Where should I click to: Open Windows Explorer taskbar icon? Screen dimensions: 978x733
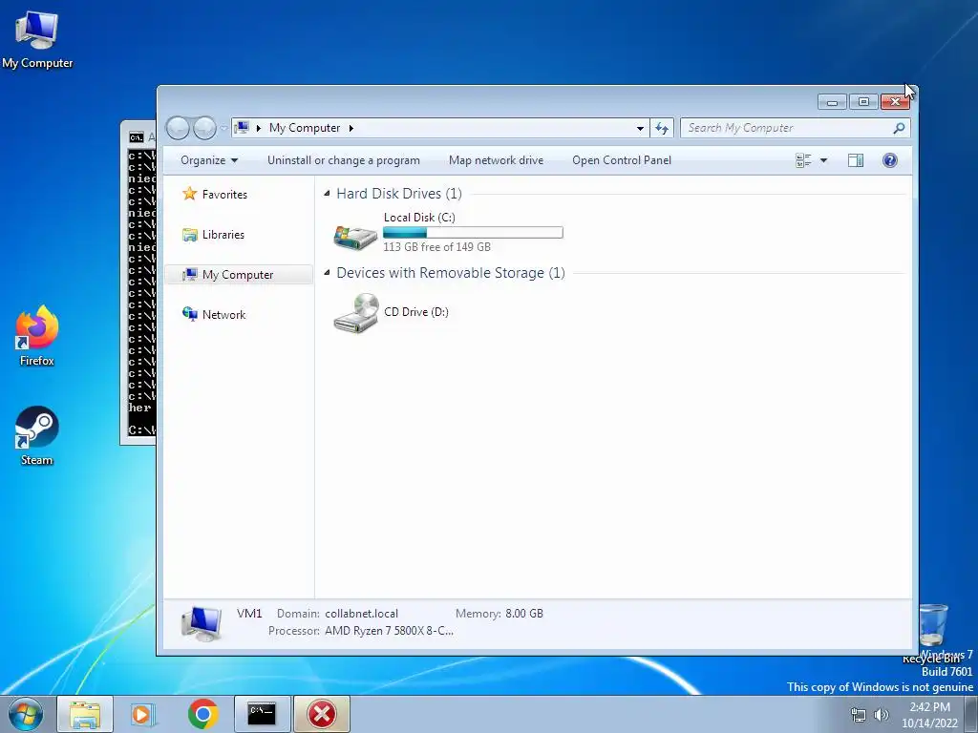pos(85,714)
